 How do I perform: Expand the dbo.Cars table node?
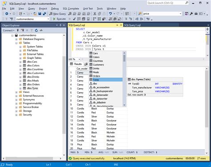tap(20, 62)
